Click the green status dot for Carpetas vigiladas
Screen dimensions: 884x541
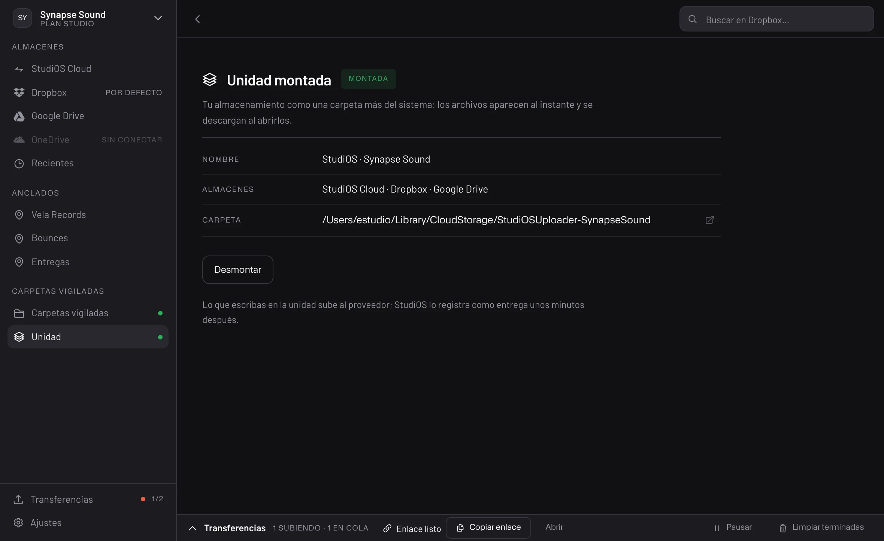(x=160, y=313)
